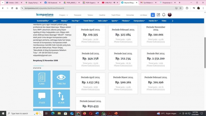The image size is (206, 116).
Task: Open File Explorer from the taskbar
Action: (x=59, y=113)
